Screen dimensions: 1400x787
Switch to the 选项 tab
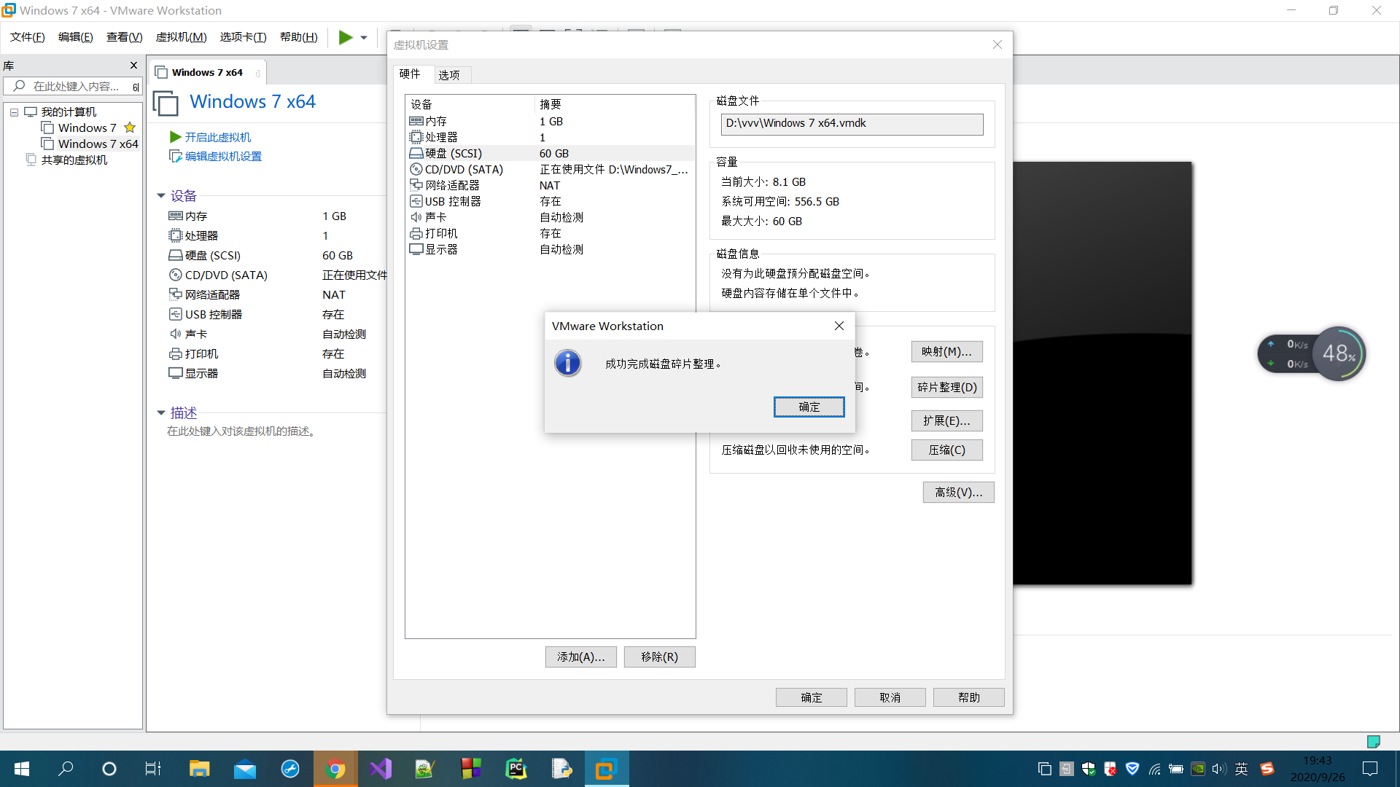(x=451, y=74)
